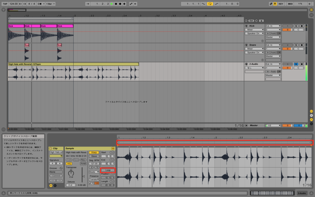Open the Groove hot-swap icon

(x=61, y=168)
